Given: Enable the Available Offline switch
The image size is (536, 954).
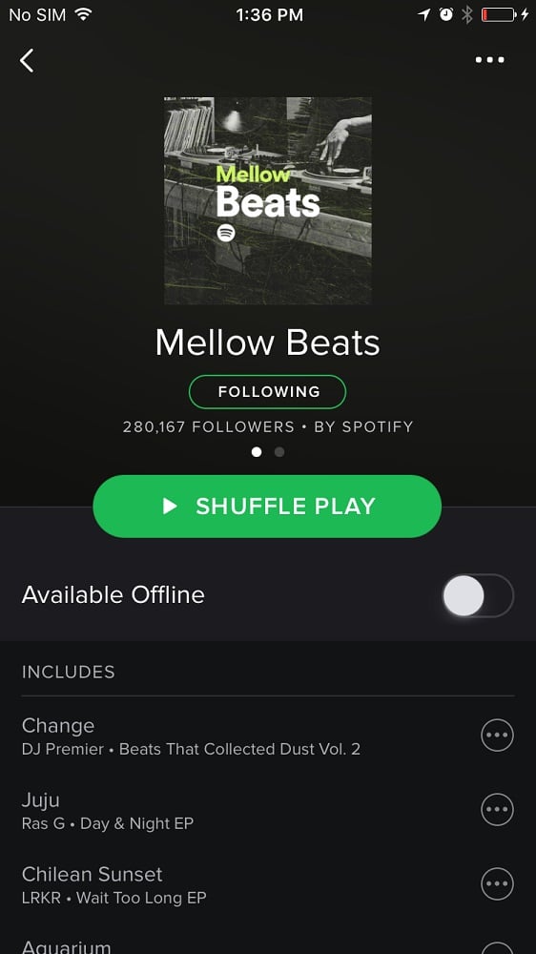Looking at the screenshot, I should [478, 595].
